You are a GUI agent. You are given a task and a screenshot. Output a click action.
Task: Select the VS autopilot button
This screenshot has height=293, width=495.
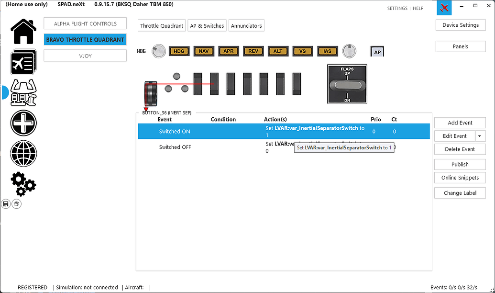point(302,51)
